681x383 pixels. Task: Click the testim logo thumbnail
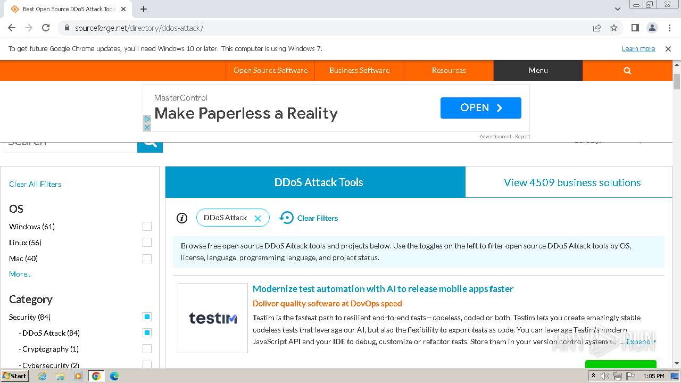[213, 318]
